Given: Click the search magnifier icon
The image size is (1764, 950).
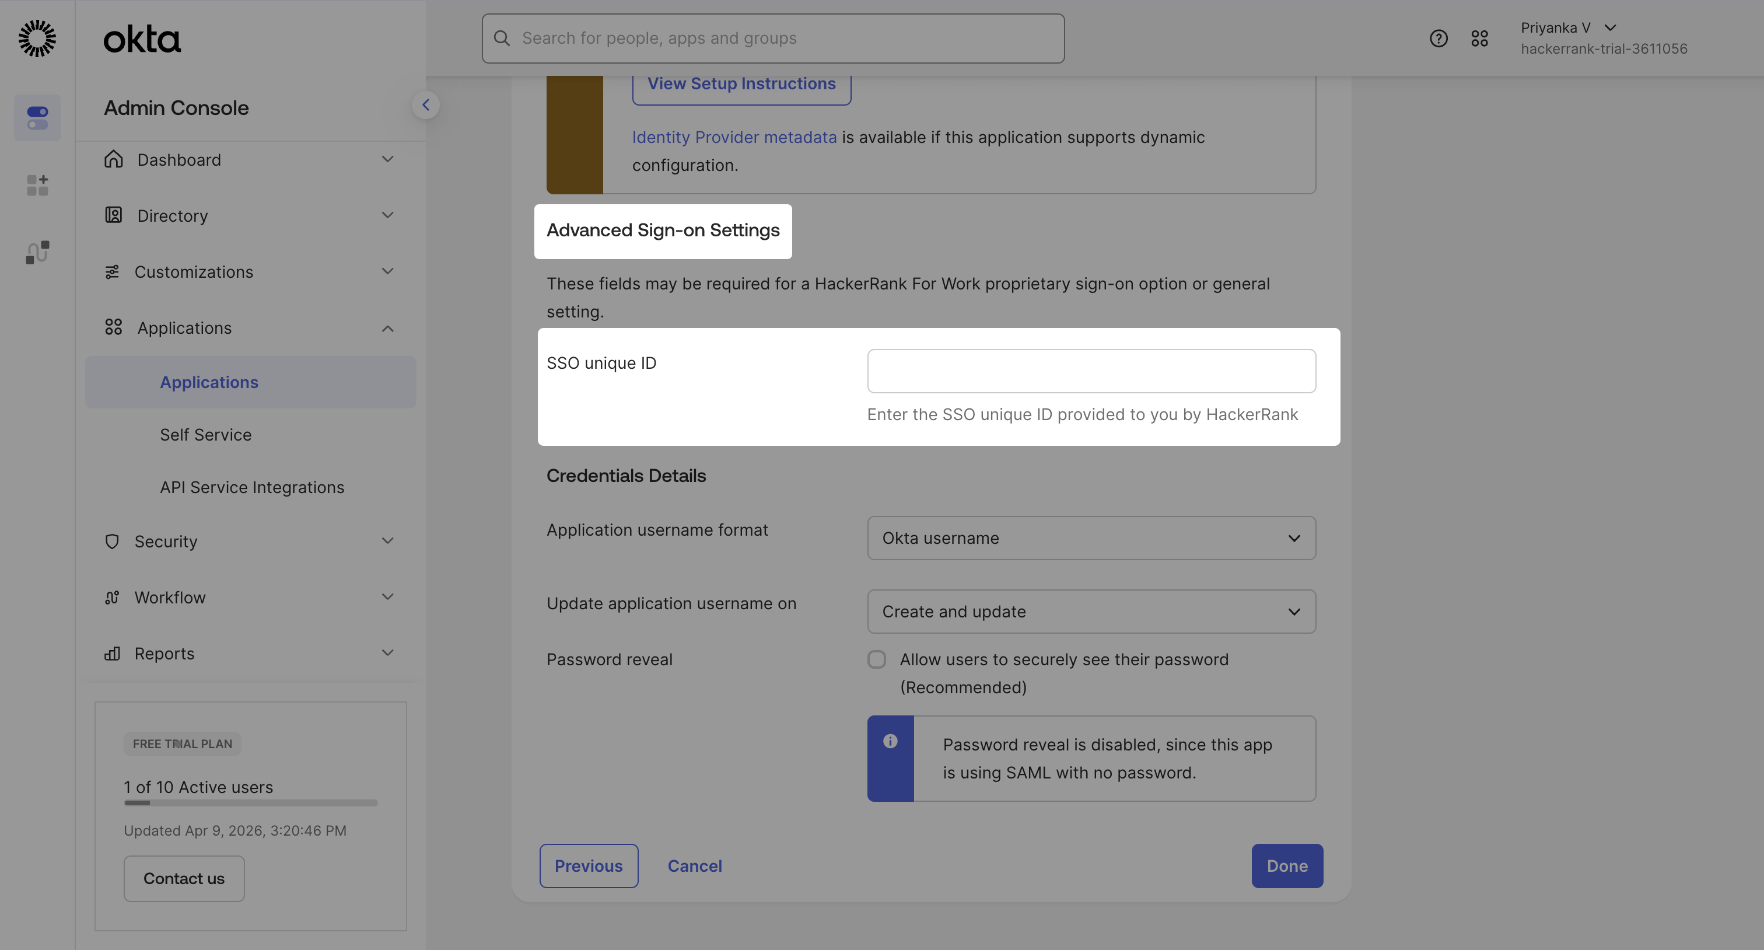Looking at the screenshot, I should (502, 39).
